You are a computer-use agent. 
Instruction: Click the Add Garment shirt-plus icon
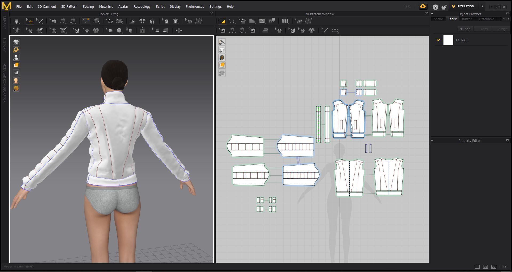coord(444,7)
